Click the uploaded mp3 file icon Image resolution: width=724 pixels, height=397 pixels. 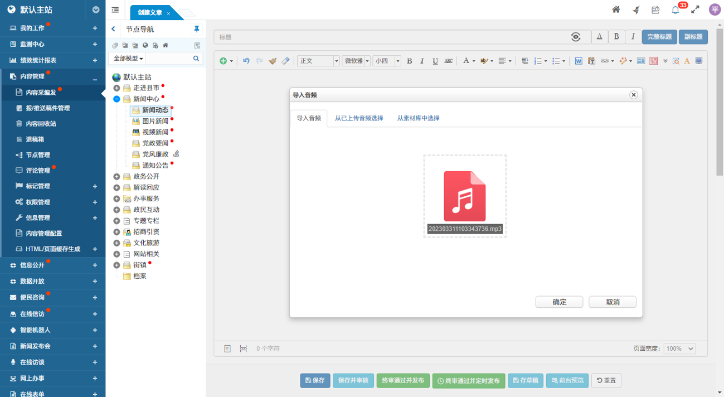coord(464,196)
